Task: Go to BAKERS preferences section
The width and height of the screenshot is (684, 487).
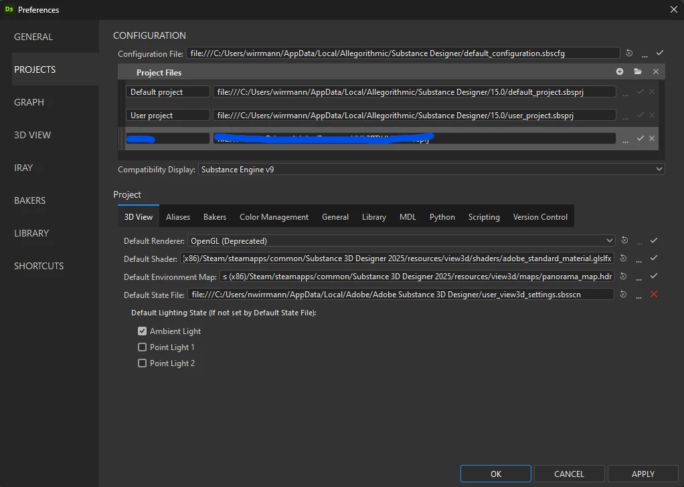Action: [x=56, y=200]
